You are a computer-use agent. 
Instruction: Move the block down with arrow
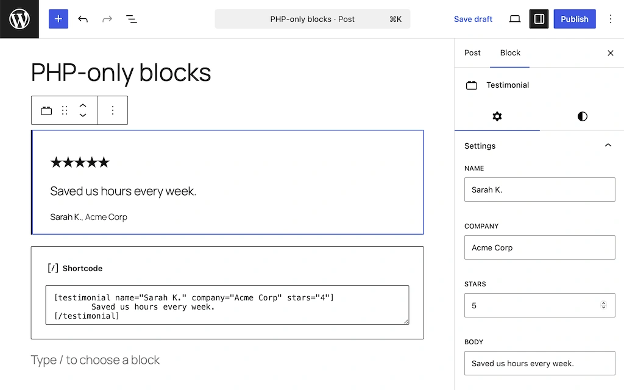coord(83,115)
